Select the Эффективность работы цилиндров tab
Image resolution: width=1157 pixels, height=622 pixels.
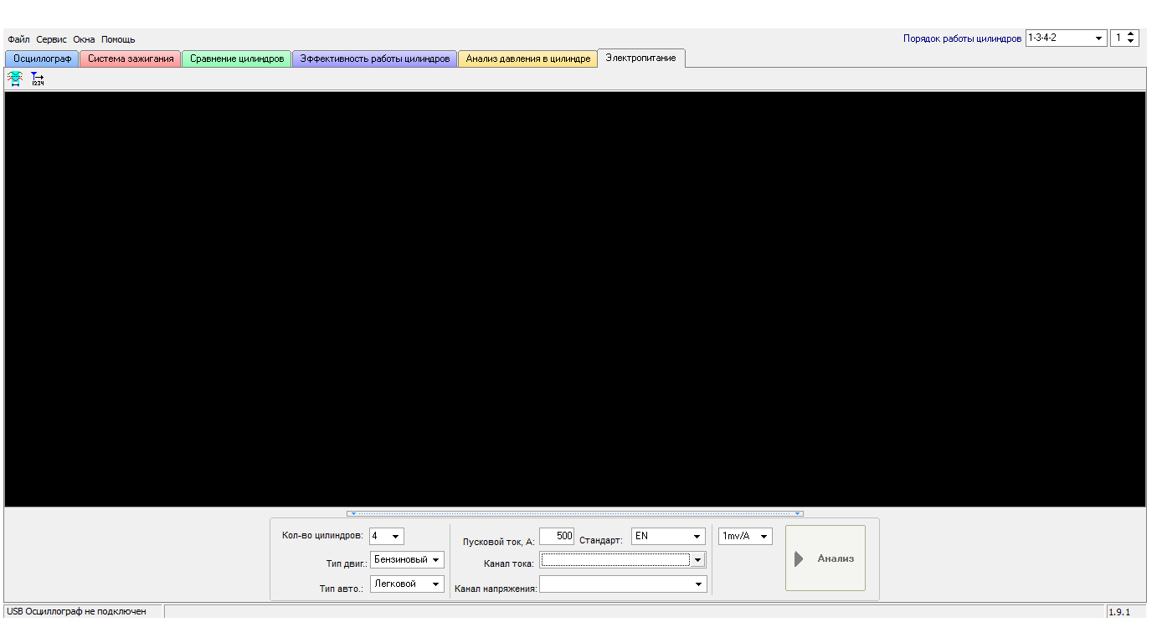point(375,59)
